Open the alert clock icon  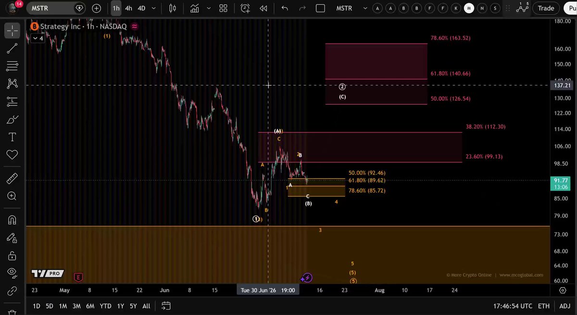[245, 8]
